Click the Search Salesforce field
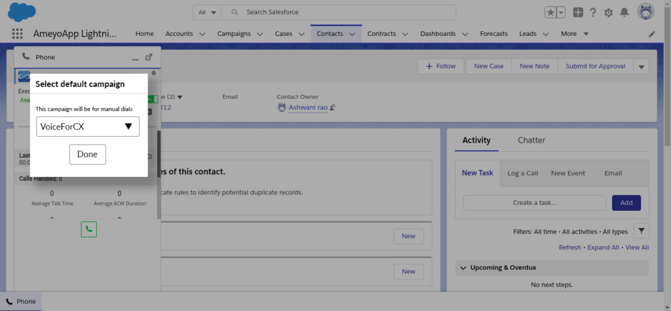671x311 pixels. click(339, 12)
